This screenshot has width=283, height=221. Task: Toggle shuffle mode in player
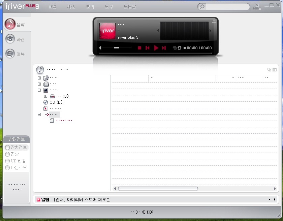pos(175,48)
